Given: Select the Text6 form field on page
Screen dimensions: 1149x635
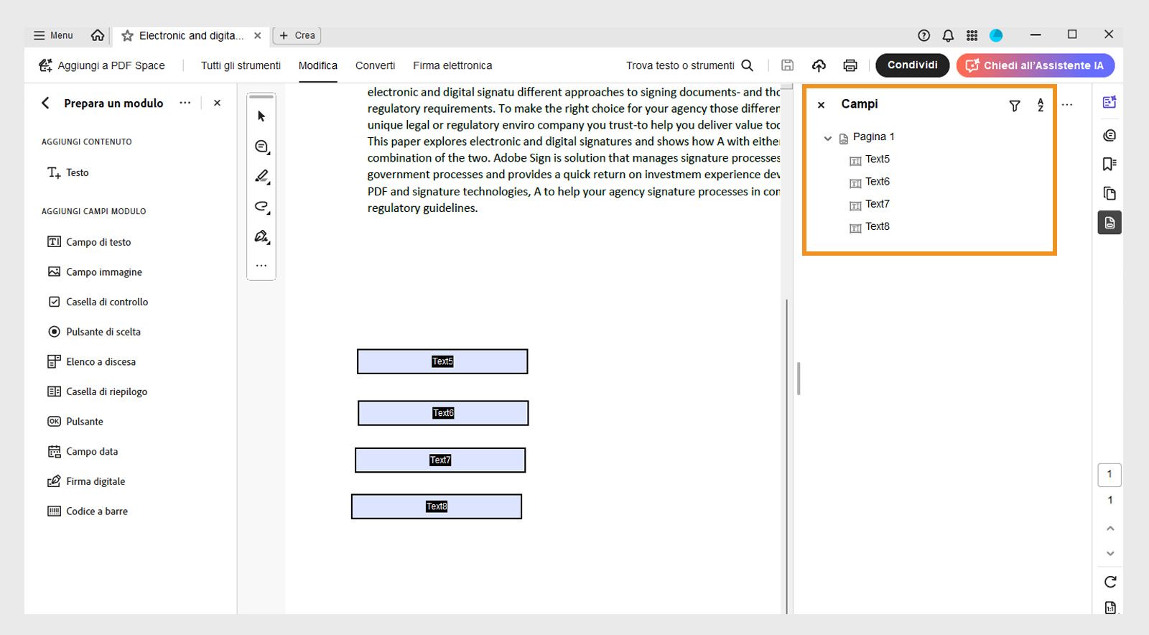Looking at the screenshot, I should tap(443, 413).
